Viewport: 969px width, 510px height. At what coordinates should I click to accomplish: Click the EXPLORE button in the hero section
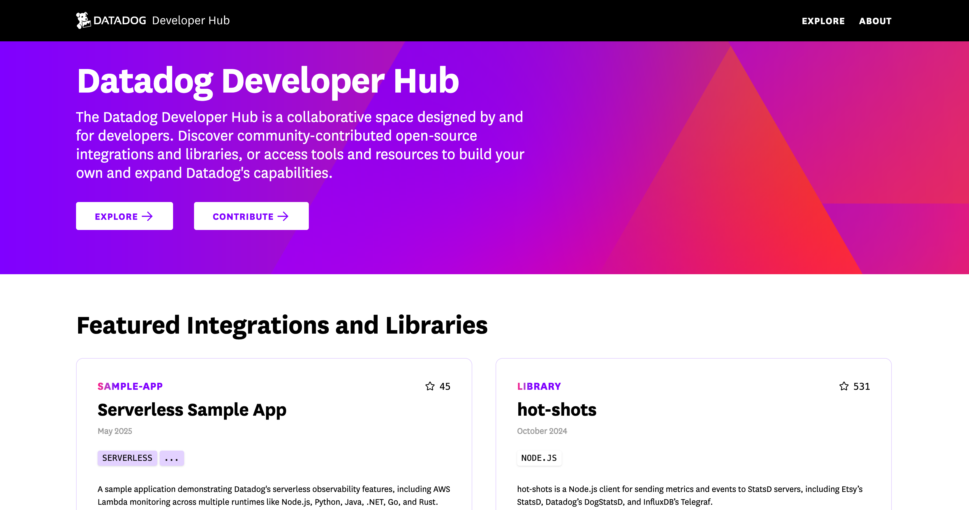click(124, 216)
